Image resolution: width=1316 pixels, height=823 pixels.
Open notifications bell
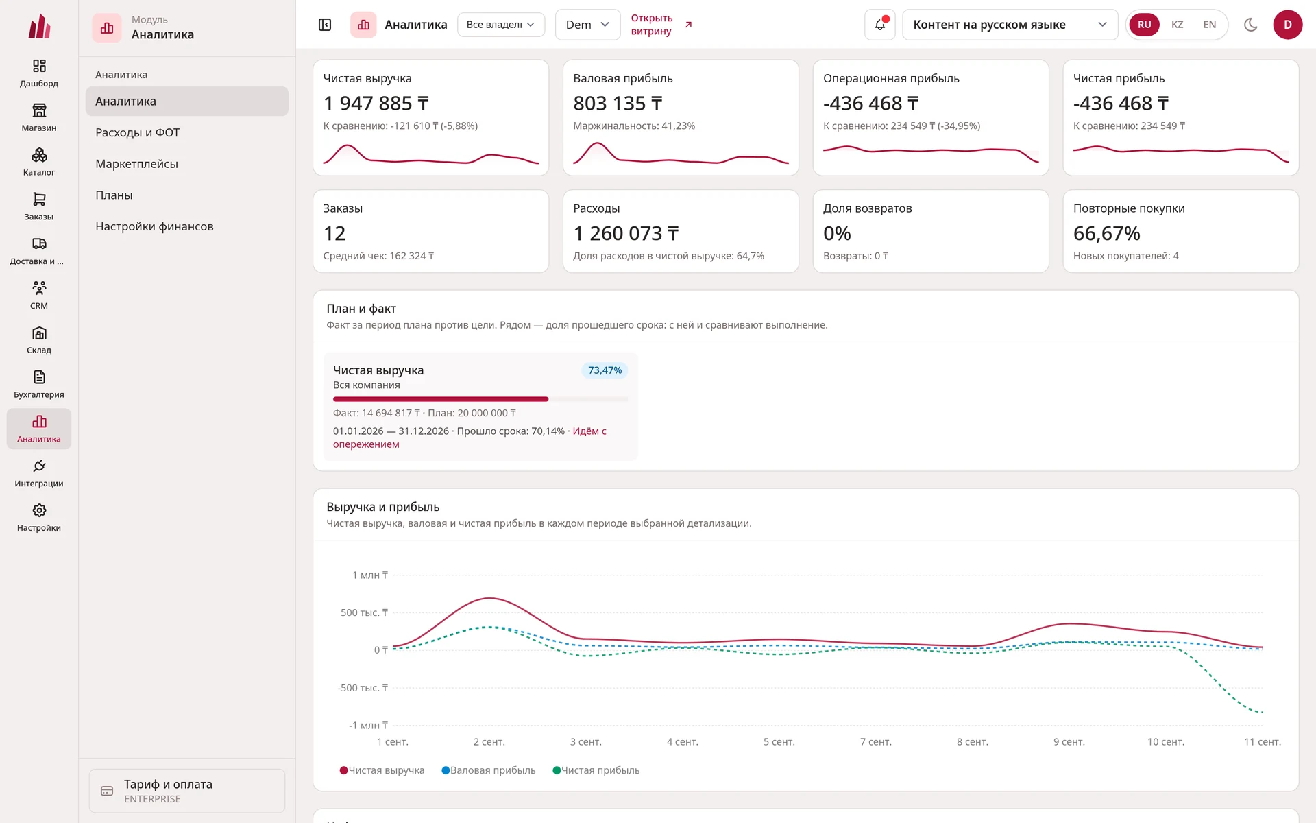pos(880,25)
